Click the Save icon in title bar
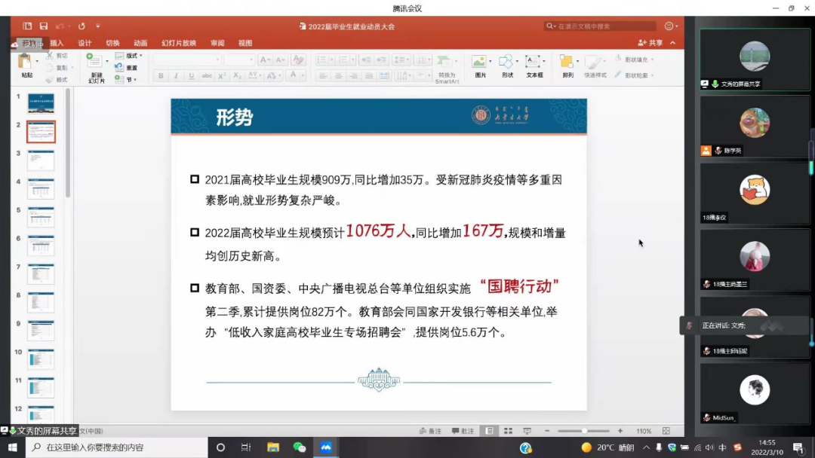This screenshot has height=458, width=815. pyautogui.click(x=44, y=26)
